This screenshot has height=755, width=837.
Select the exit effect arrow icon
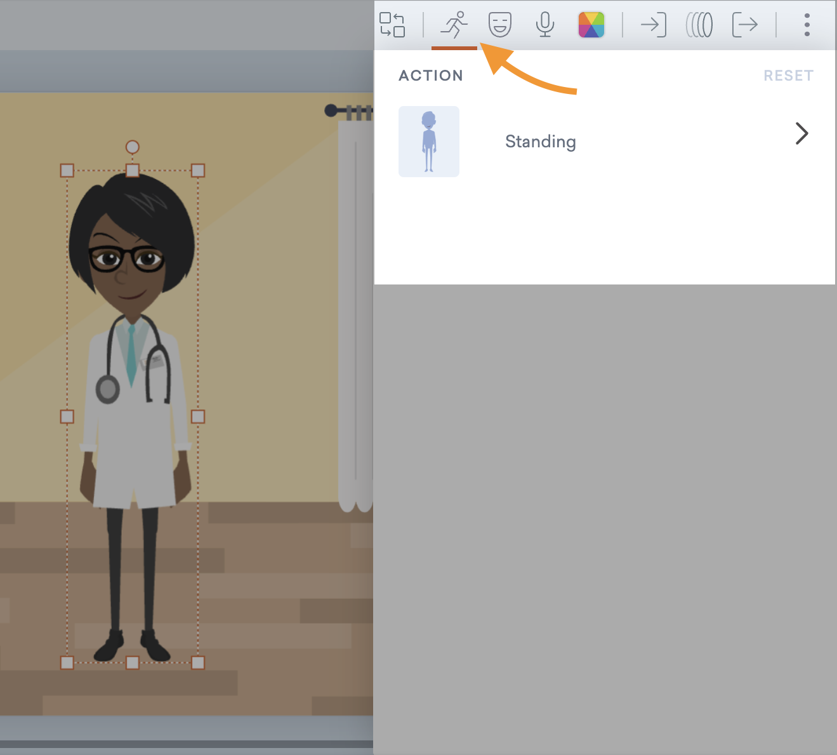pos(745,25)
